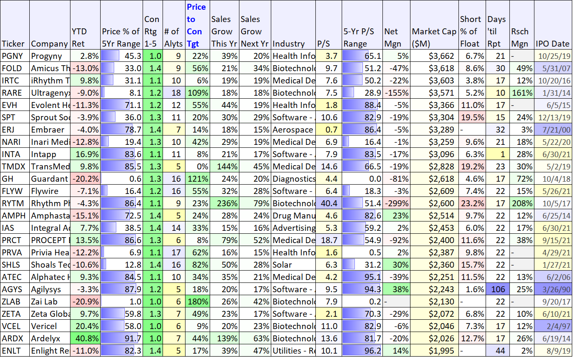Select the Ardelyx company cell
This screenshot has width=573, height=357.
pos(50,338)
